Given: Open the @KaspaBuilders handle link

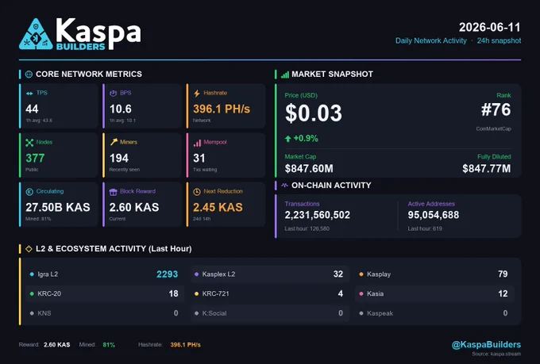Looking at the screenshot, I should [x=486, y=345].
